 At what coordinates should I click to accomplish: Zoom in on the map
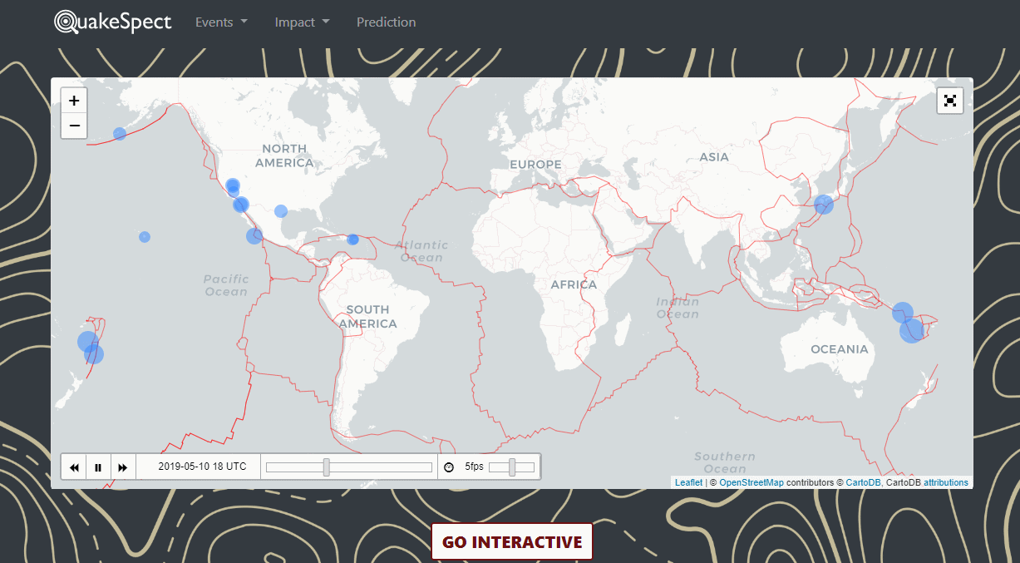tap(74, 101)
